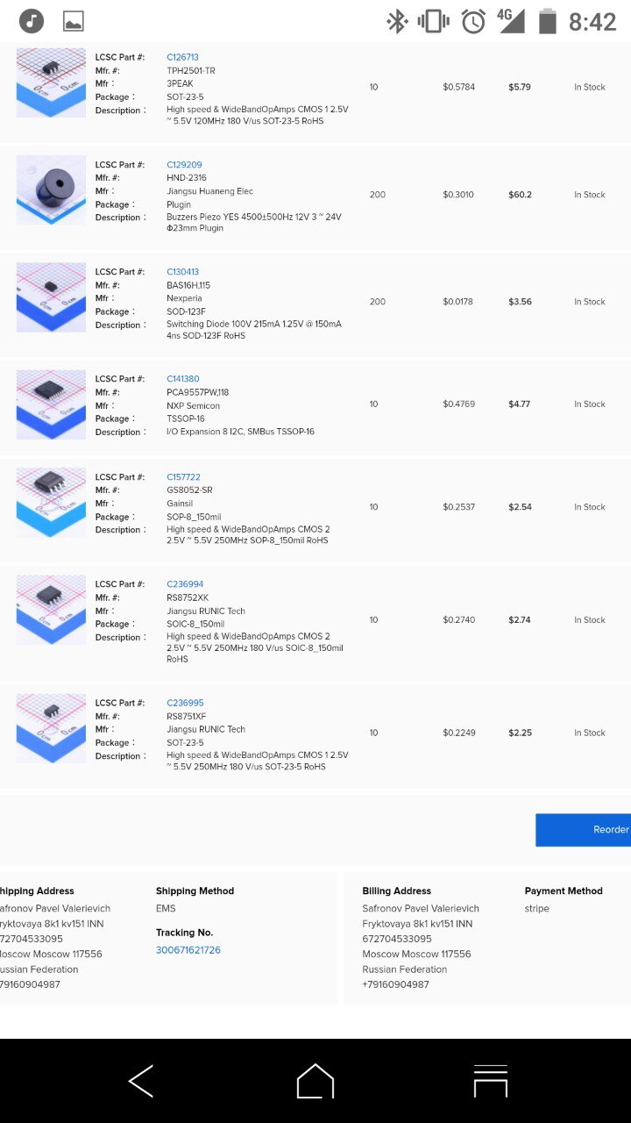The image size is (631, 1123).
Task: Select manufacturer name Nexperia
Action: [x=184, y=298]
